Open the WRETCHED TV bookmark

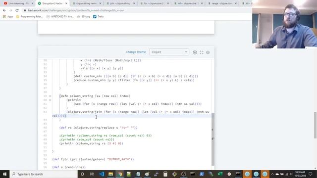60,16
